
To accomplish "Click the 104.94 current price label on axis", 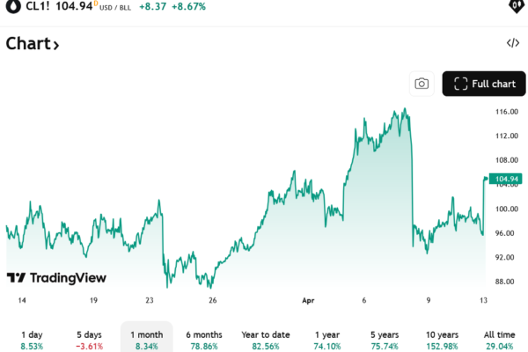I will click(504, 180).
